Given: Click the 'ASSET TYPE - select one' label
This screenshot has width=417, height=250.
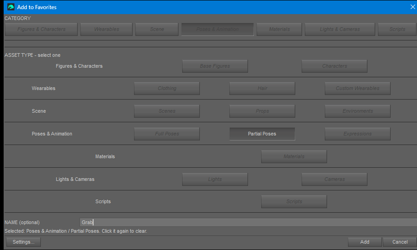Looking at the screenshot, I should coord(32,55).
